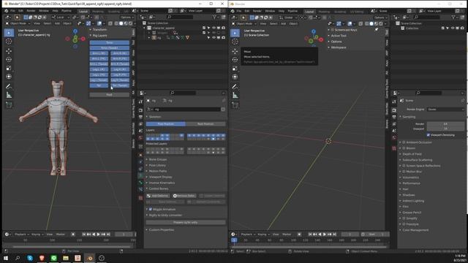Viewport: 468px width, 263px height.
Task: Select the Rotate tool in right Blender window
Action: point(235,60)
